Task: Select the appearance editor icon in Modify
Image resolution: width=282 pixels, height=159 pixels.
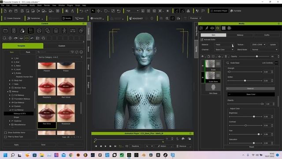Action: (x=218, y=28)
